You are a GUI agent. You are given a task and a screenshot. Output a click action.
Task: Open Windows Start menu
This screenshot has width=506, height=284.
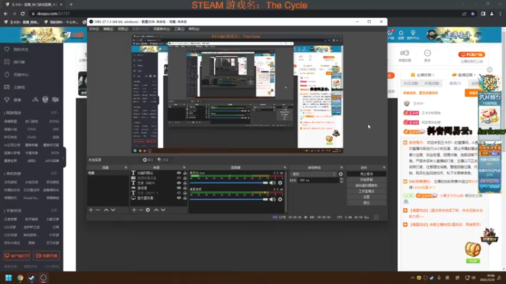[x=9, y=278]
